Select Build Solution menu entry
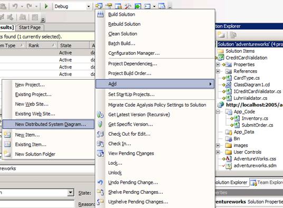 click(x=121, y=14)
